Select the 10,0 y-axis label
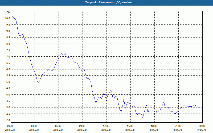The height and width of the screenshot is (133, 213). (x=7, y=18)
